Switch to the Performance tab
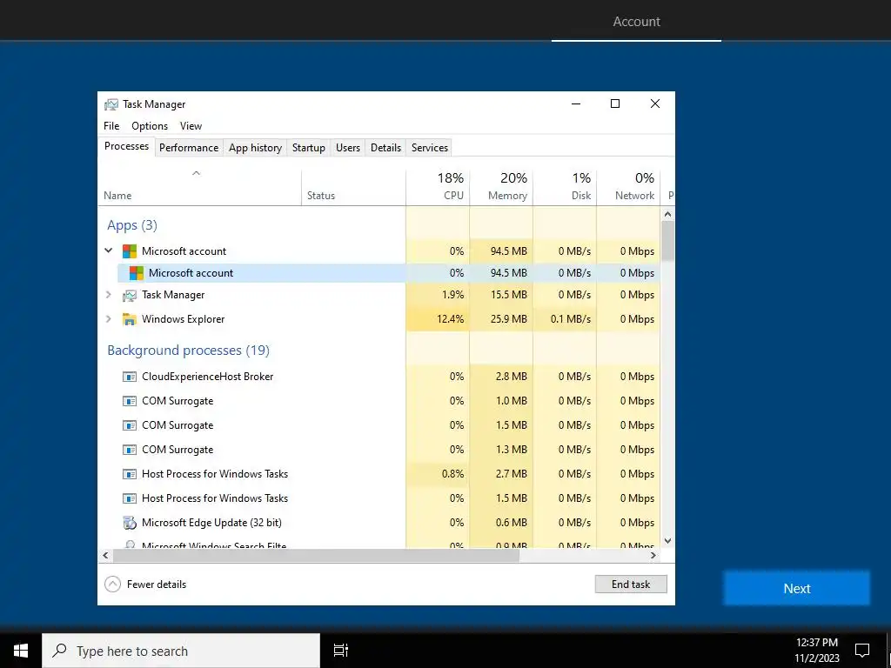This screenshot has width=891, height=668. click(x=189, y=148)
